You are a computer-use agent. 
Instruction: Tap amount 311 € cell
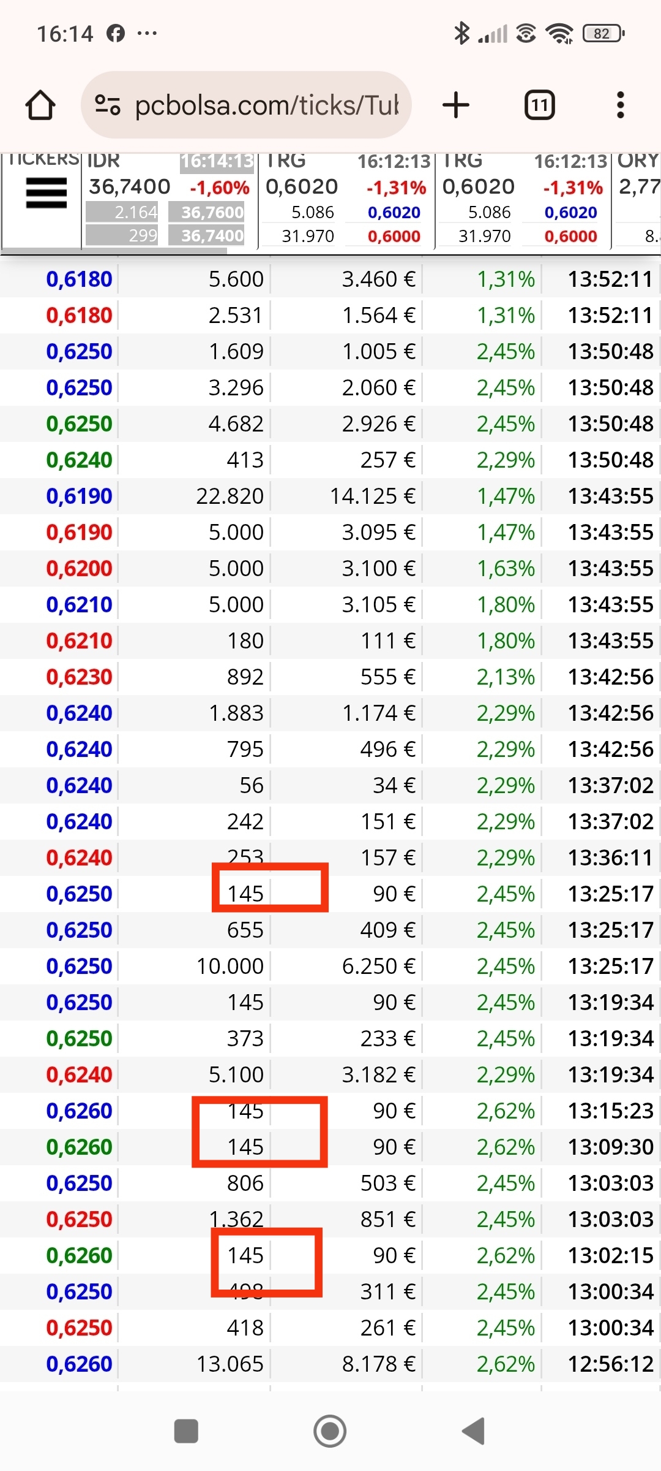click(x=388, y=1291)
